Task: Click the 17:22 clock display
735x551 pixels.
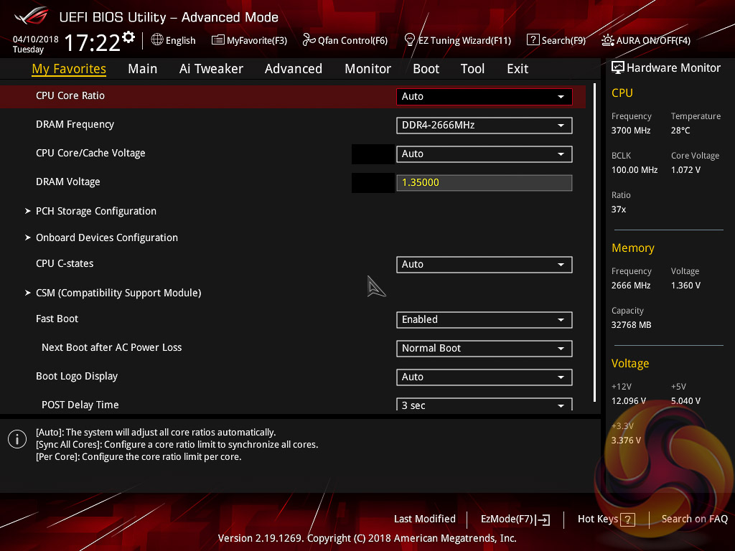Action: (93, 42)
